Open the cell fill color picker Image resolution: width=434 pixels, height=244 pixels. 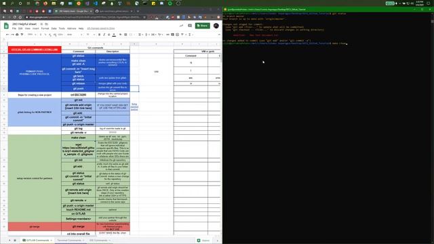pyautogui.click(x=121, y=35)
